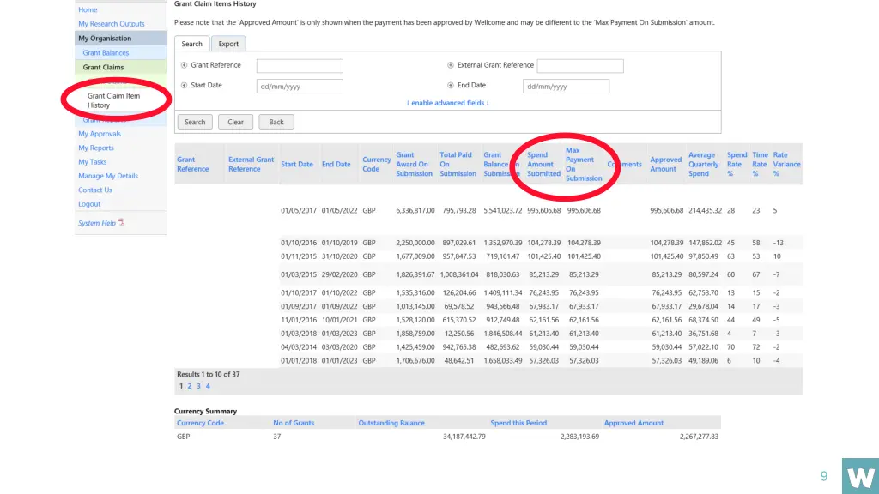Open Grant Balances in sidebar
879x494 pixels.
[106, 52]
